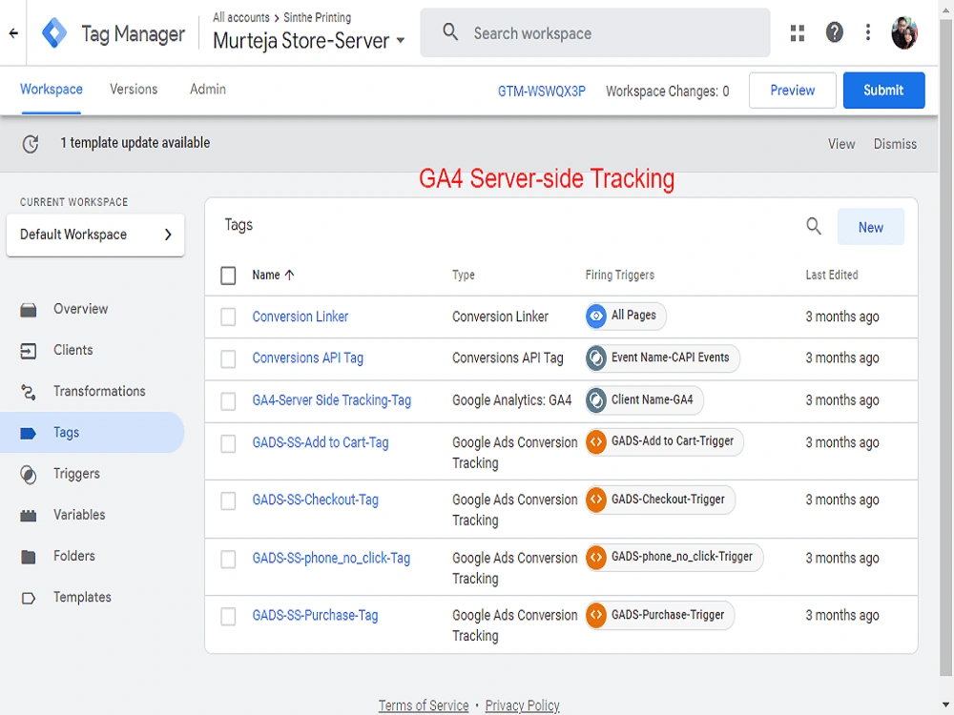Open Folders in the sidebar
The width and height of the screenshot is (954, 715).
74,557
